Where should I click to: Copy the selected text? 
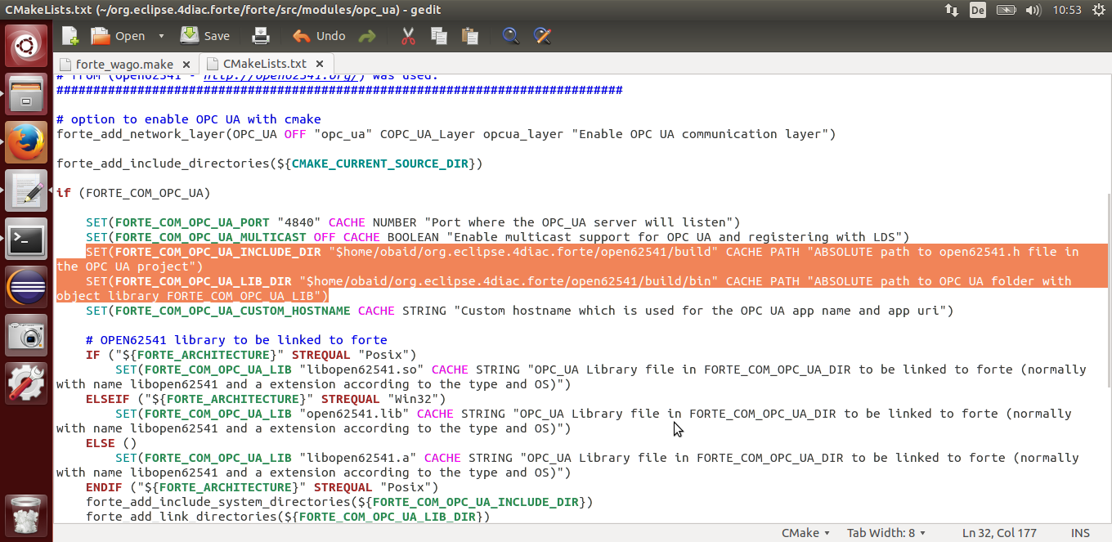pyautogui.click(x=439, y=36)
